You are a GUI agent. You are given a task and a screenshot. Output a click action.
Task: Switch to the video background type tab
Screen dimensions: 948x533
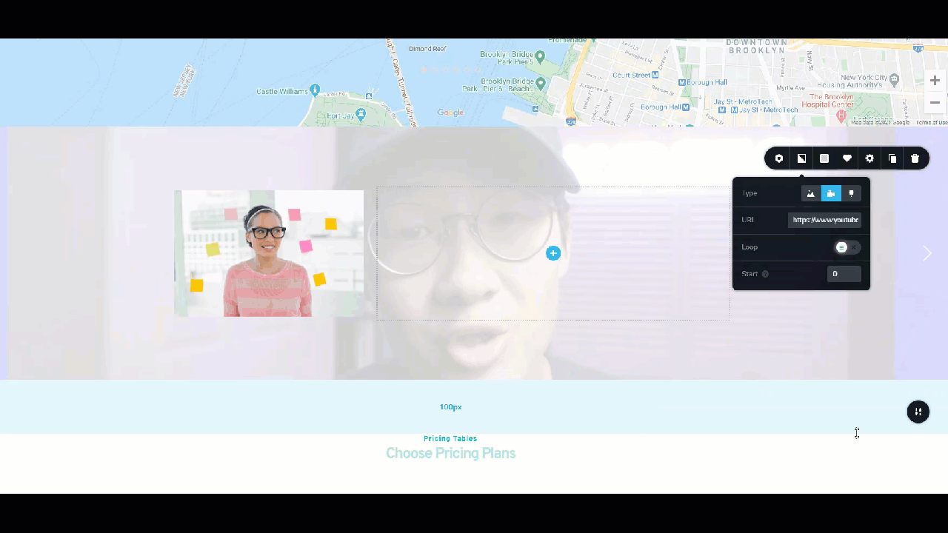point(831,193)
